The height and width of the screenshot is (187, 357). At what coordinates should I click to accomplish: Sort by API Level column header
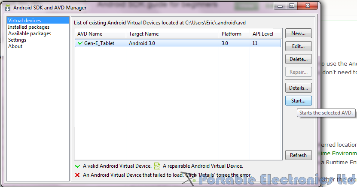point(265,34)
